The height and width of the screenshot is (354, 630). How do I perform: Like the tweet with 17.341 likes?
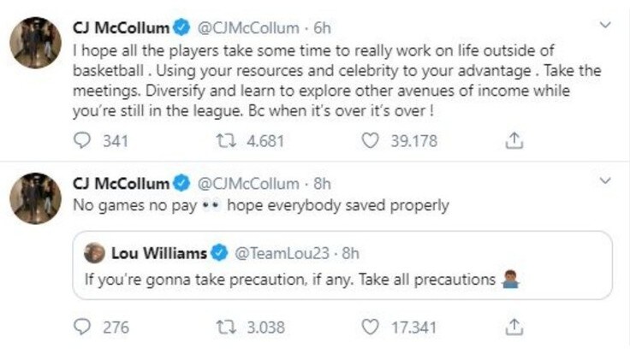[x=370, y=327]
